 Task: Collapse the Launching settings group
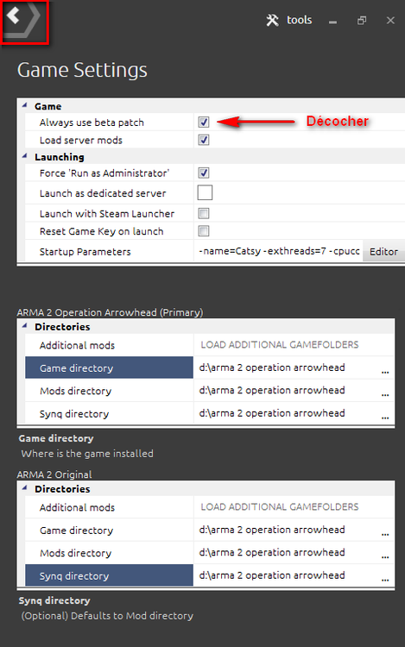coord(25,156)
